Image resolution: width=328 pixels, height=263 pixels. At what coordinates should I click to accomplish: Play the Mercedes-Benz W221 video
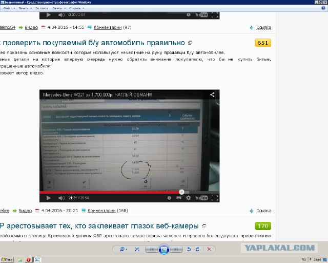pyautogui.click(x=49, y=198)
